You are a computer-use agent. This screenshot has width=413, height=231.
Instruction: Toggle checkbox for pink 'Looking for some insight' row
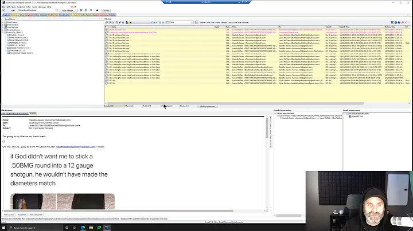click(107, 32)
